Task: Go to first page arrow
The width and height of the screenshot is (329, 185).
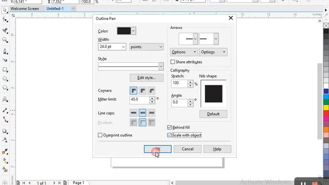Action: coord(24,183)
